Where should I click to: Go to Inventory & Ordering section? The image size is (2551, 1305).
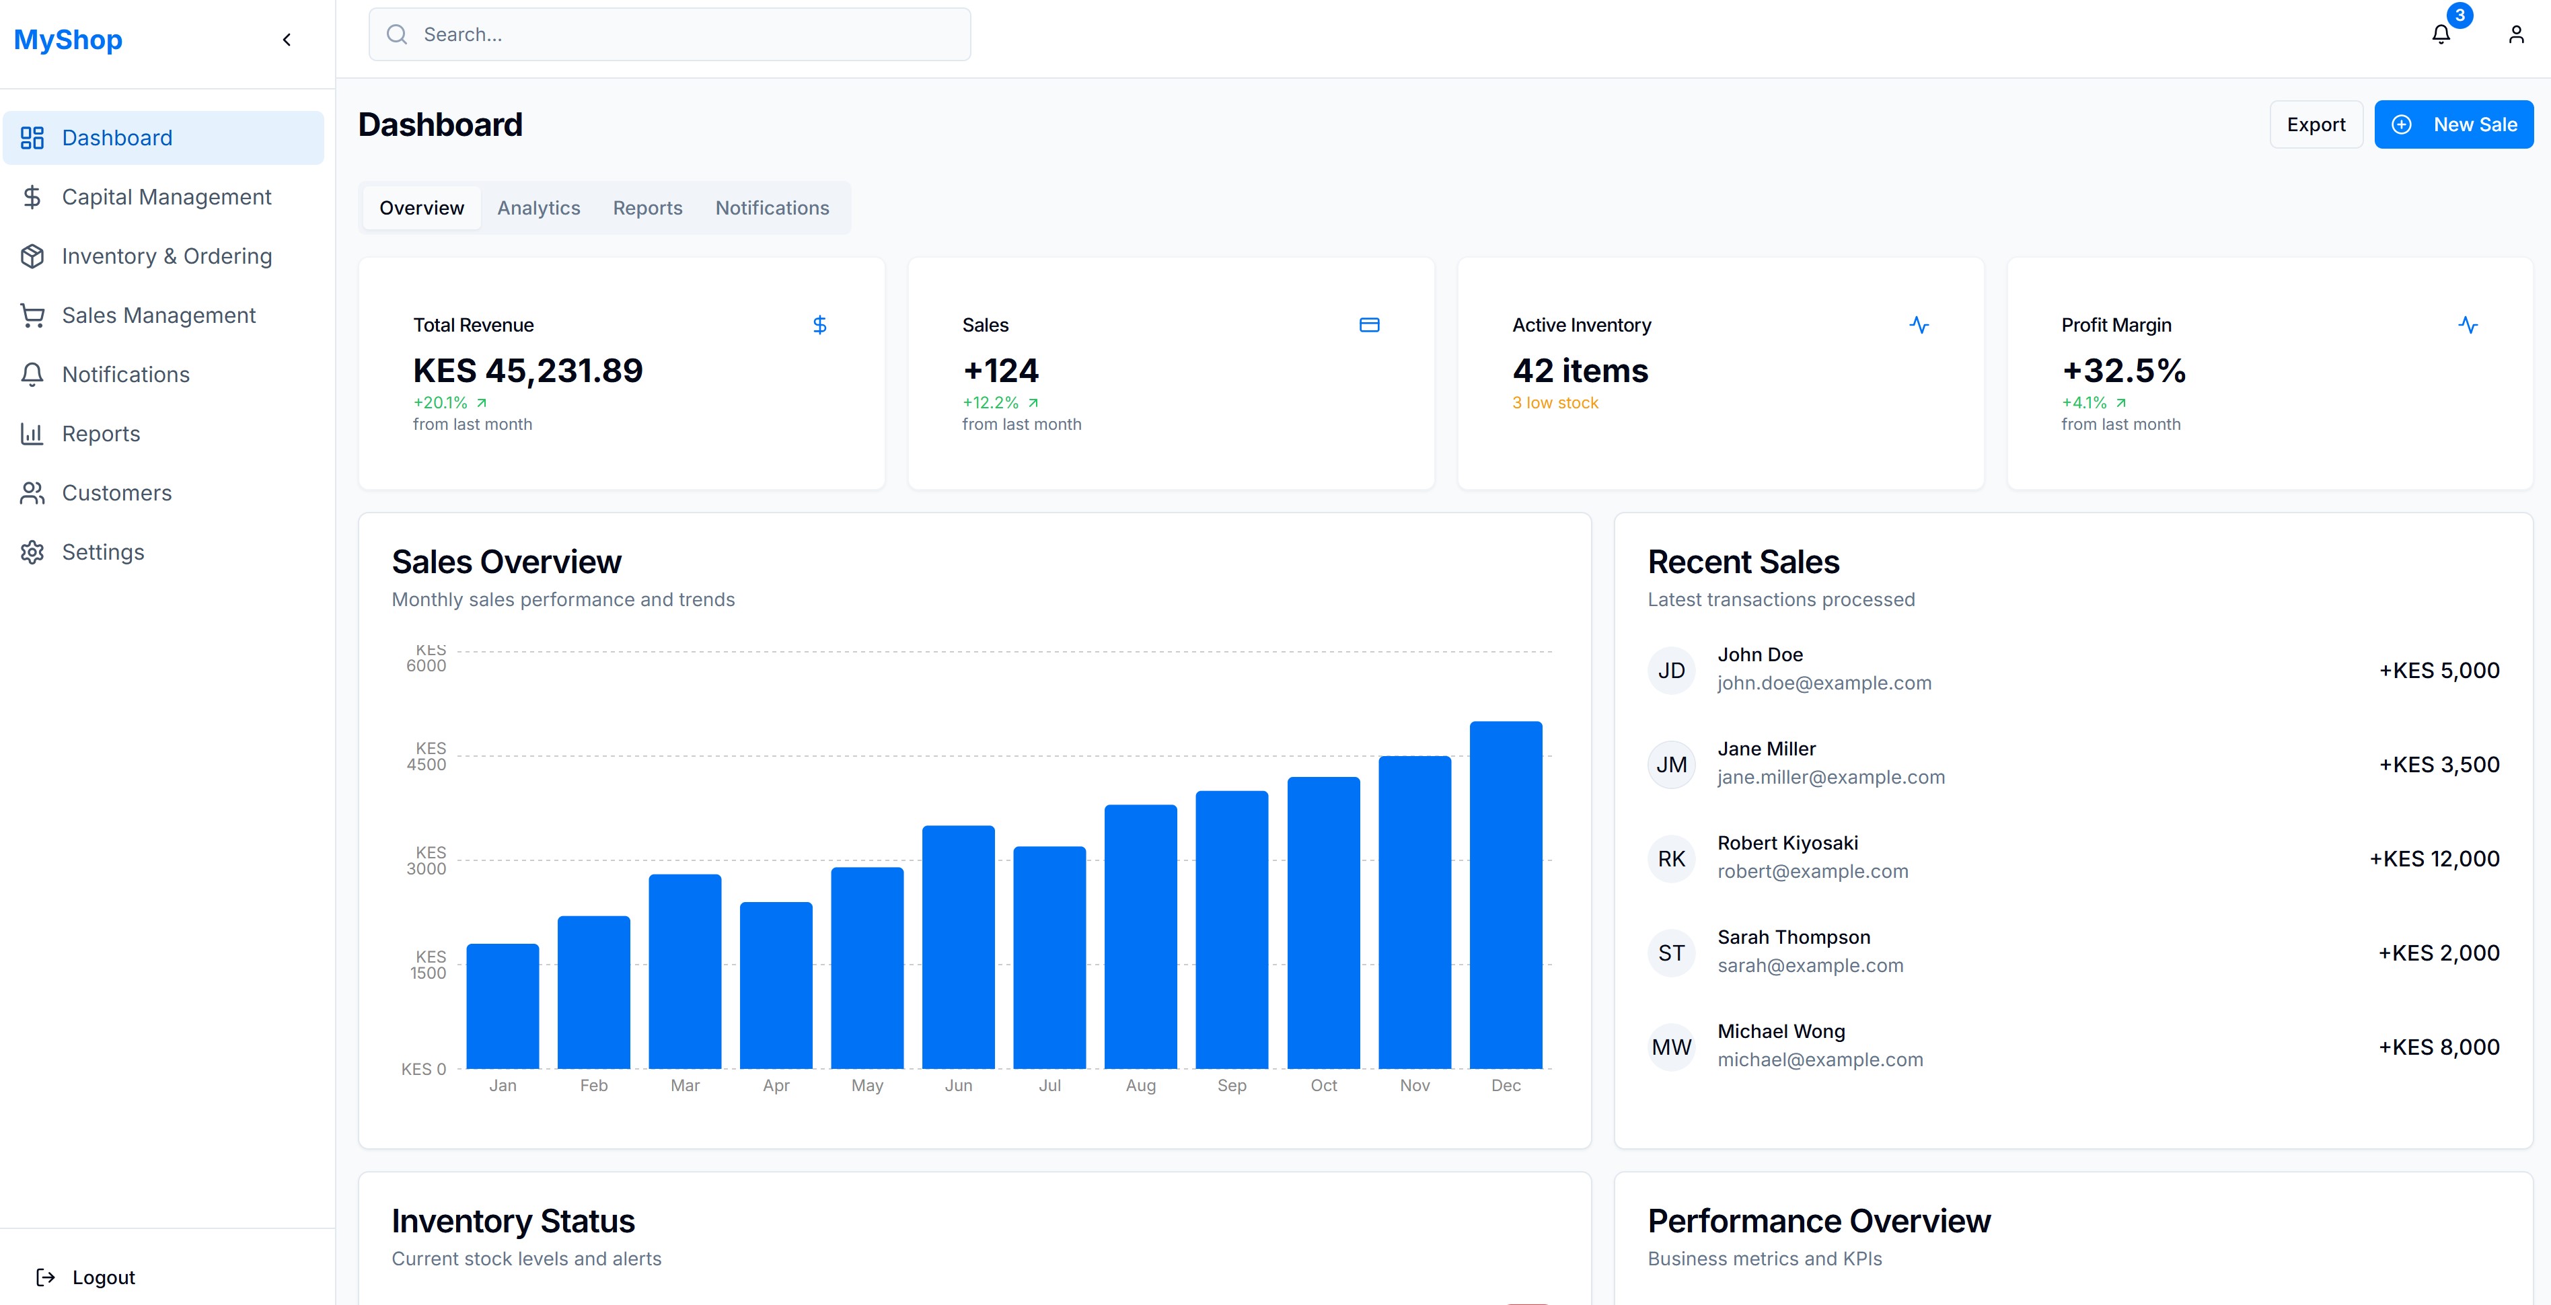[x=165, y=256]
